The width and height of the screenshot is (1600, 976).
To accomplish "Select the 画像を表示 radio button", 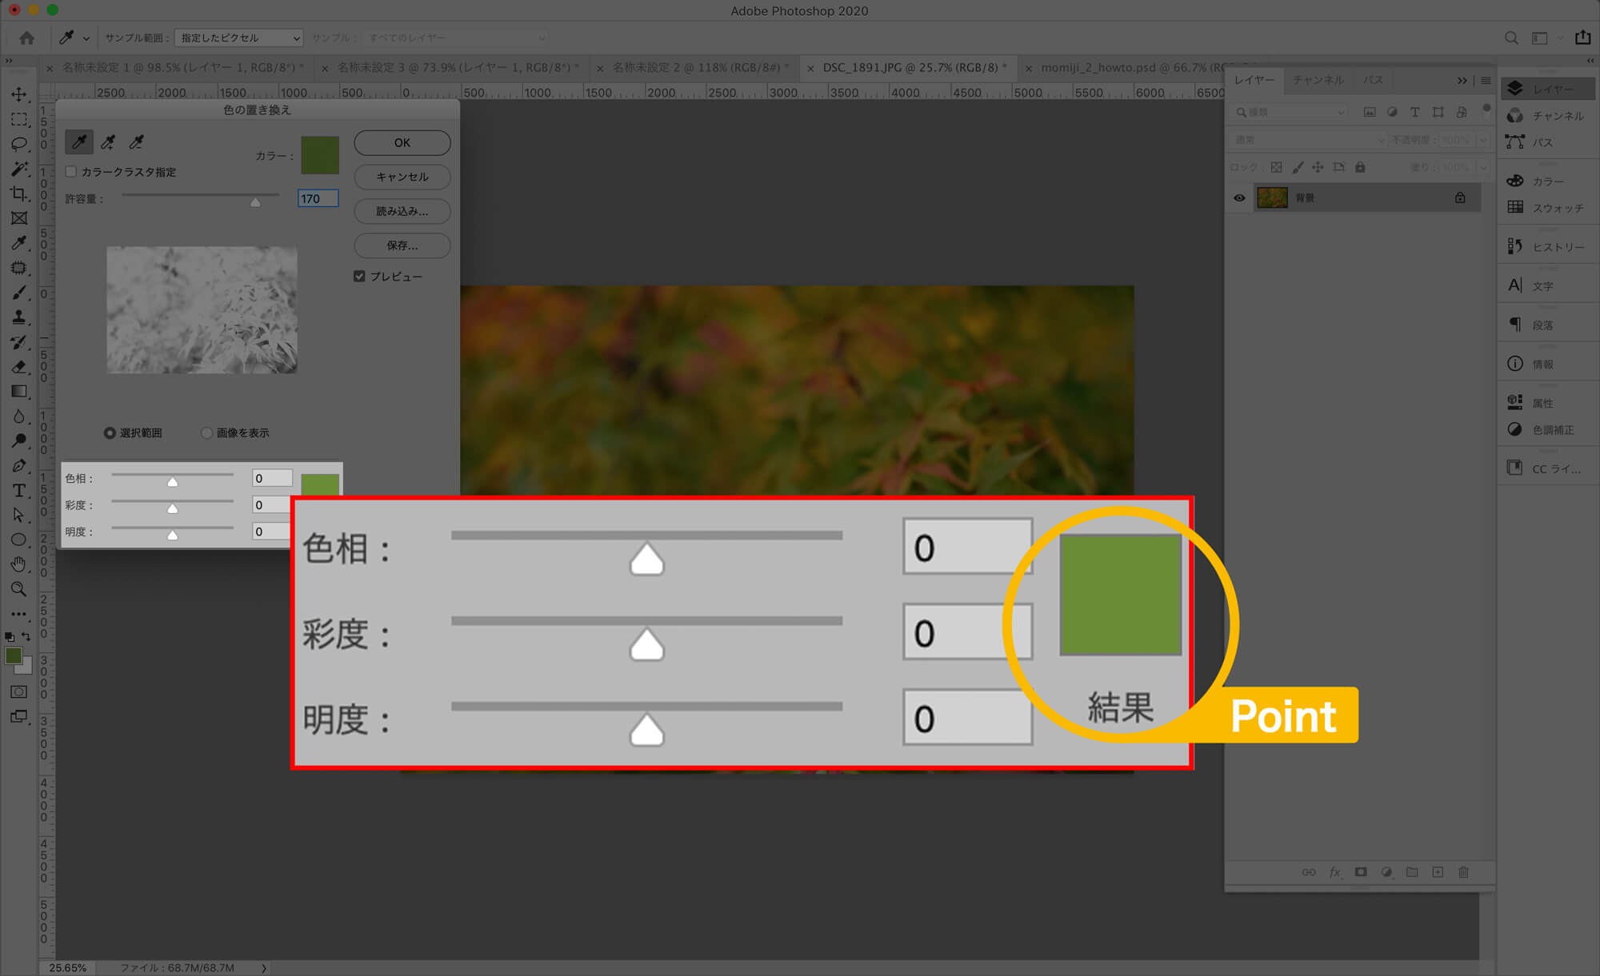I will pyautogui.click(x=206, y=432).
